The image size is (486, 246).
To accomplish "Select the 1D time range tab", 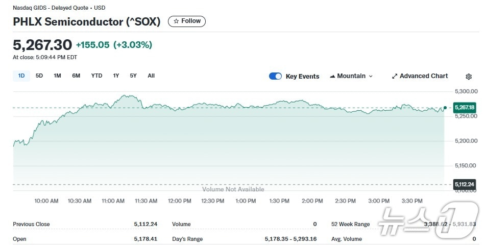I will coord(21,76).
